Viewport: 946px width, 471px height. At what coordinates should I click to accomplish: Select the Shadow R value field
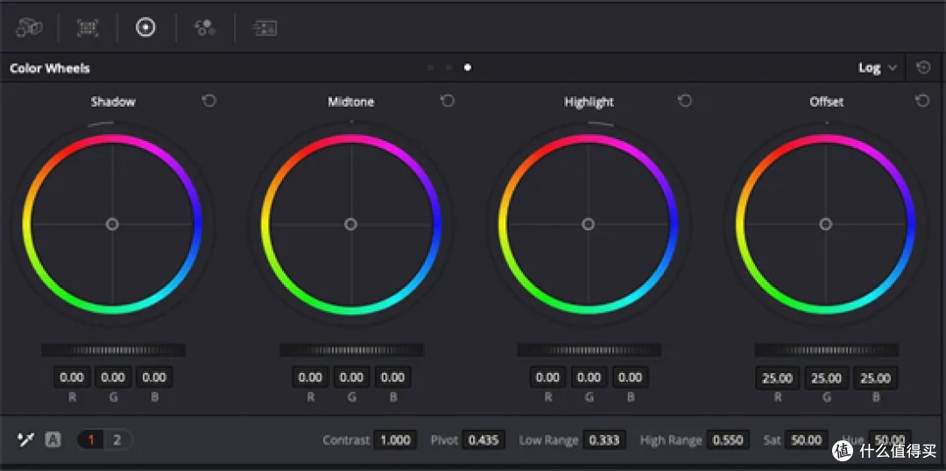pyautogui.click(x=72, y=377)
